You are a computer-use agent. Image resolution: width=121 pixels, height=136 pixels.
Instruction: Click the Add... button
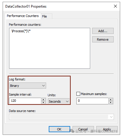[103, 31]
